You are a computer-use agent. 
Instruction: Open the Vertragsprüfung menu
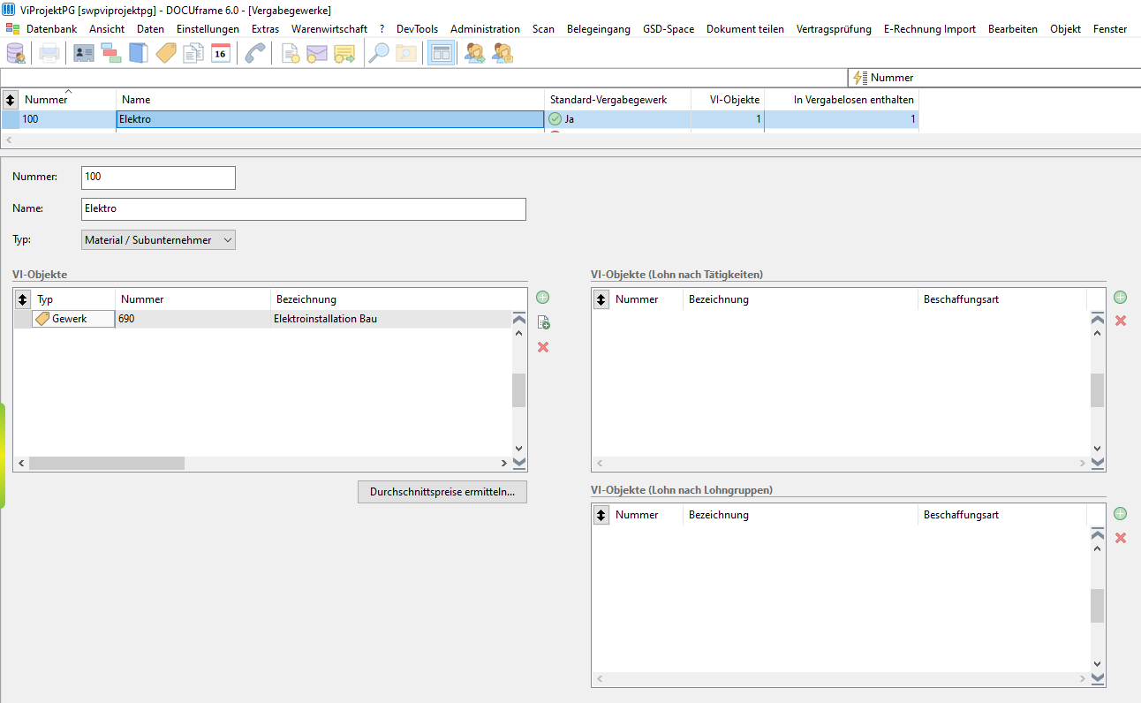pos(834,29)
